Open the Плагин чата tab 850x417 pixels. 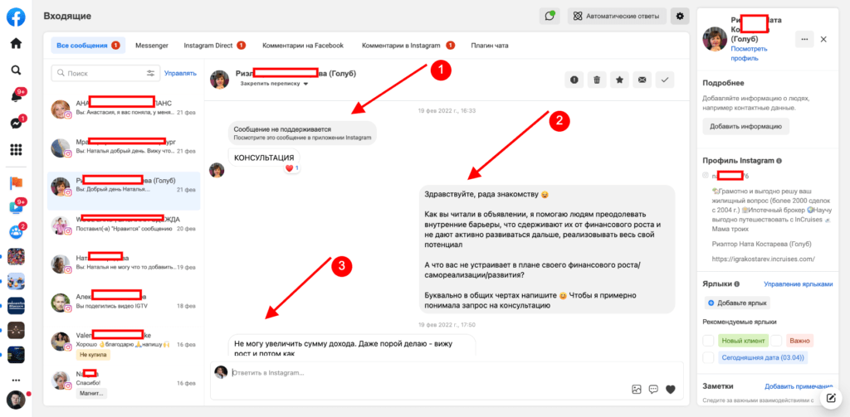coord(490,46)
